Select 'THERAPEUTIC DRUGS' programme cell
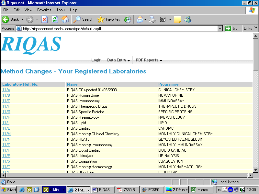Viewport: 259px width, 194px height. tap(205, 106)
